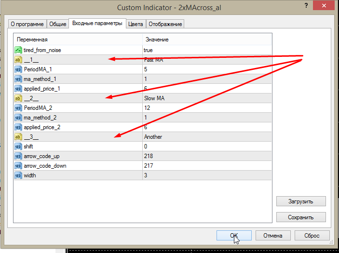Click the ab icon next to __3__
This screenshot has height=253, width=339.
18,137
